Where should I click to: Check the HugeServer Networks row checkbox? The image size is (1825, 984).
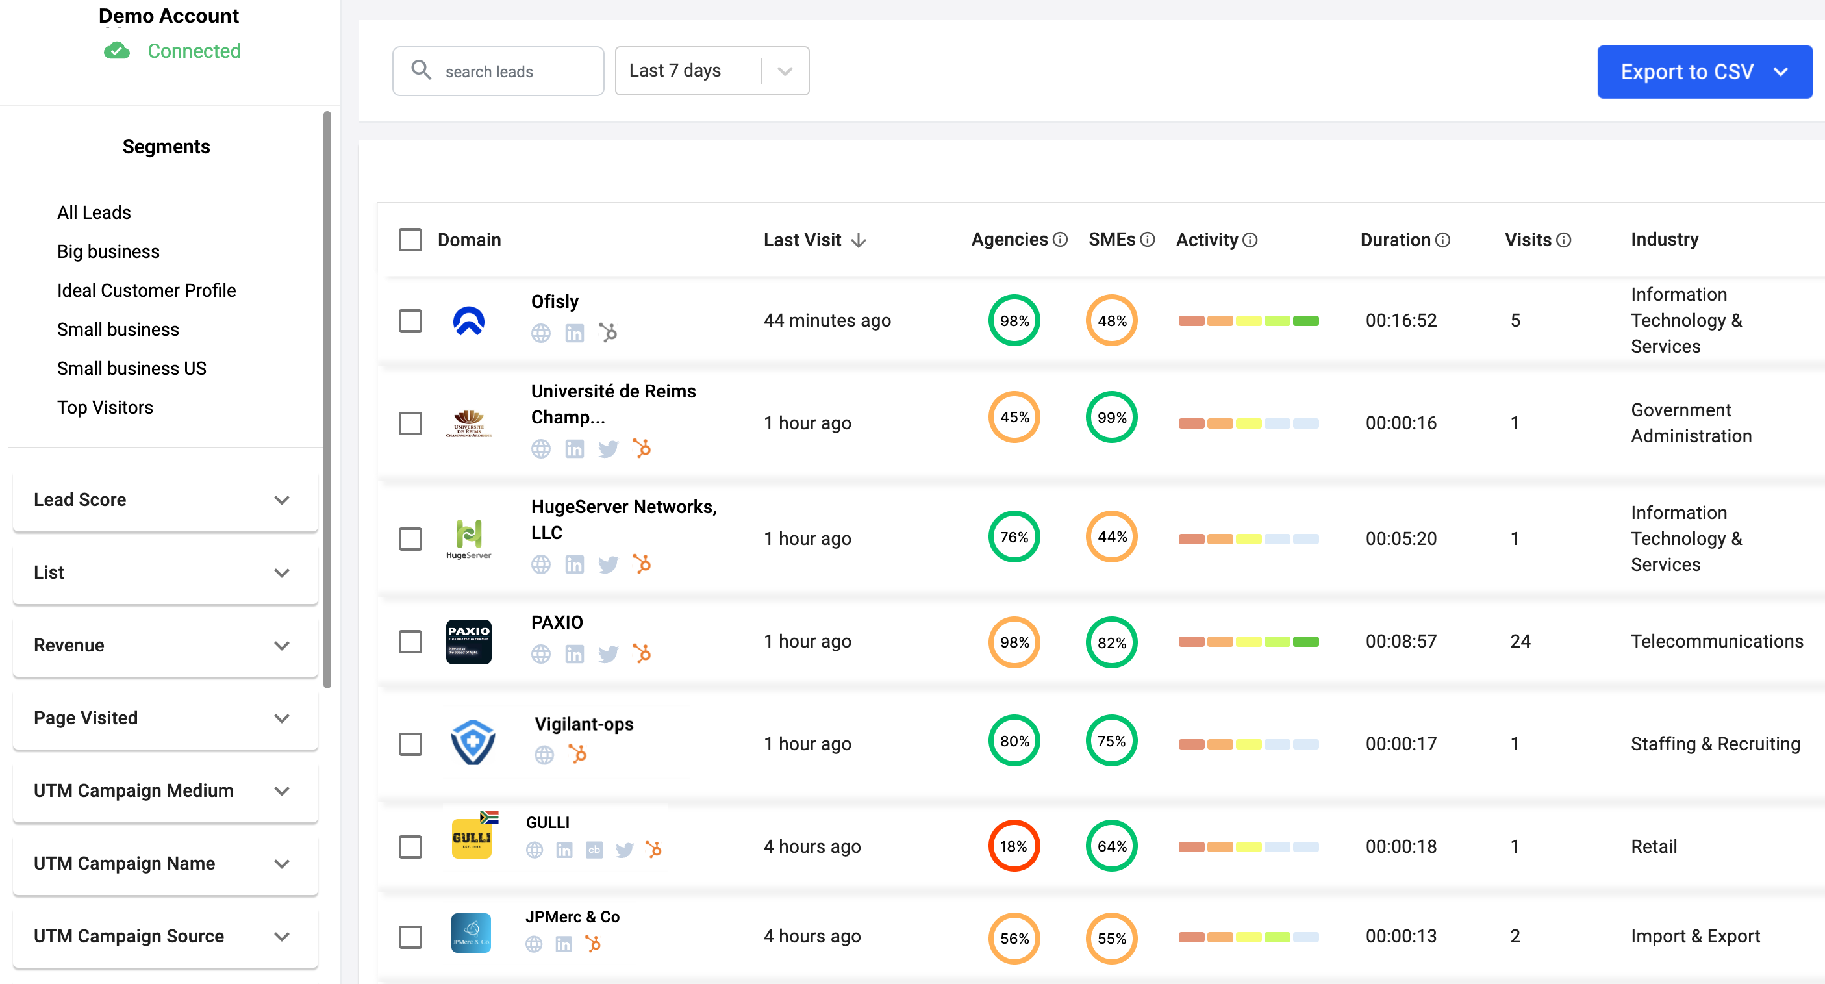[410, 539]
